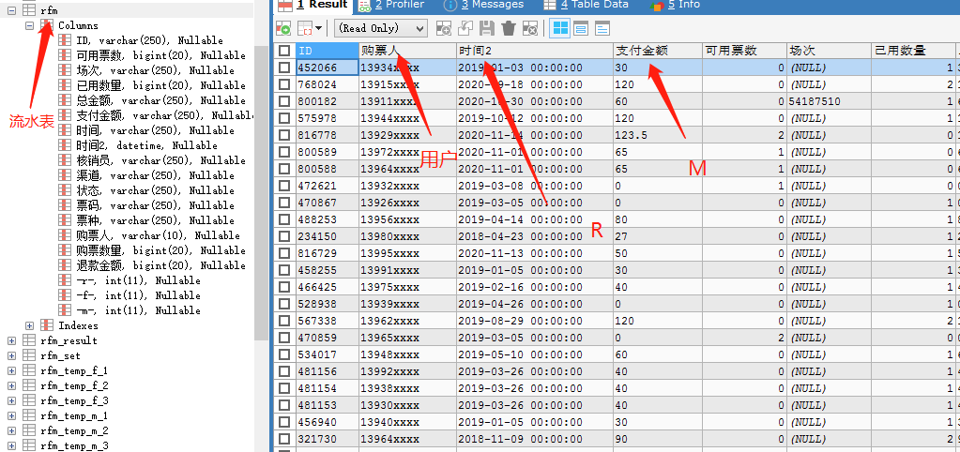960x452 pixels.
Task: Select the rfm_set table in tree
Action: pos(61,355)
